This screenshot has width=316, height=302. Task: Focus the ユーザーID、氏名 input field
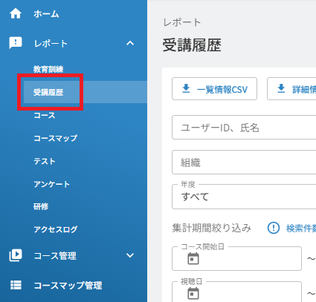244,128
